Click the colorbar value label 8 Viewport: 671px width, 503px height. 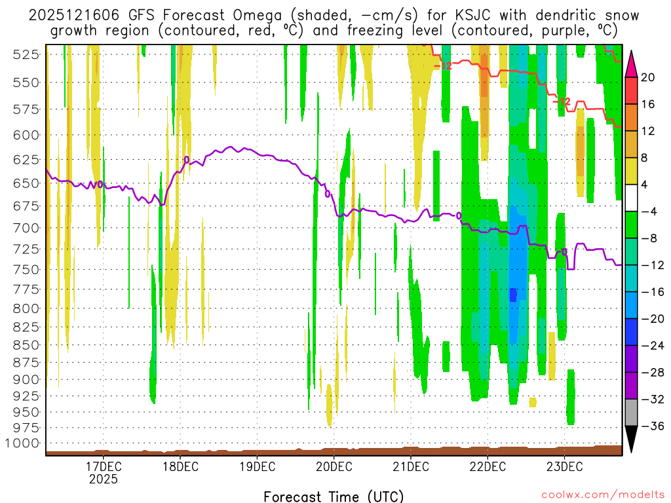(x=645, y=158)
